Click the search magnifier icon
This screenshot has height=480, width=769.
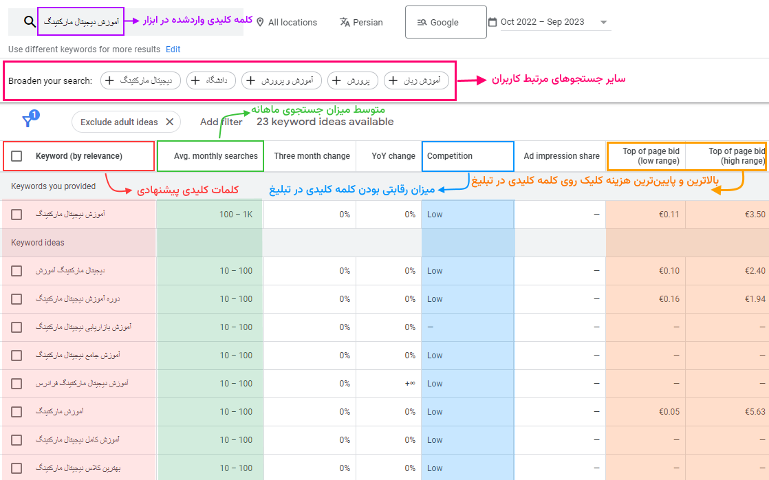pos(29,22)
